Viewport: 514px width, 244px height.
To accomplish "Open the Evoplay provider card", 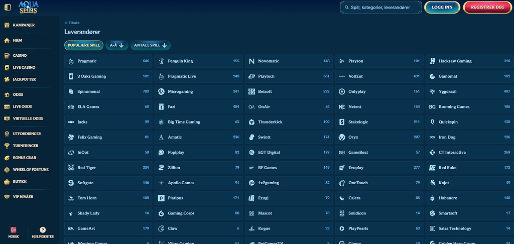I will [379, 168].
